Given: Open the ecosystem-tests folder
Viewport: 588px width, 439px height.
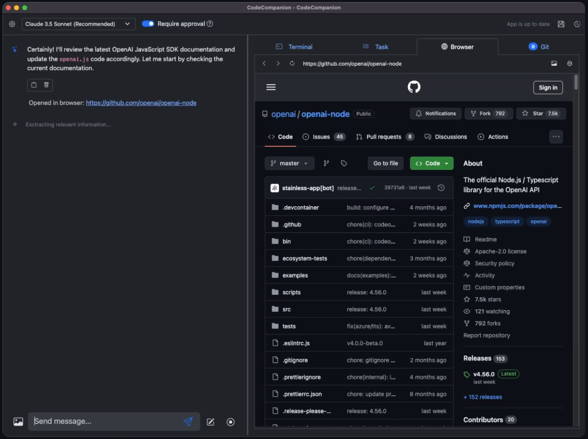Looking at the screenshot, I should pos(305,258).
